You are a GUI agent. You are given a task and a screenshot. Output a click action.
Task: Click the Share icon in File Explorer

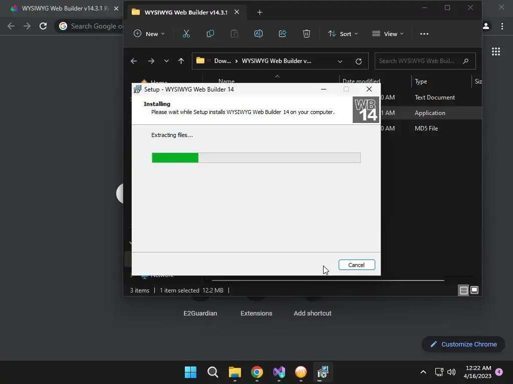(283, 33)
